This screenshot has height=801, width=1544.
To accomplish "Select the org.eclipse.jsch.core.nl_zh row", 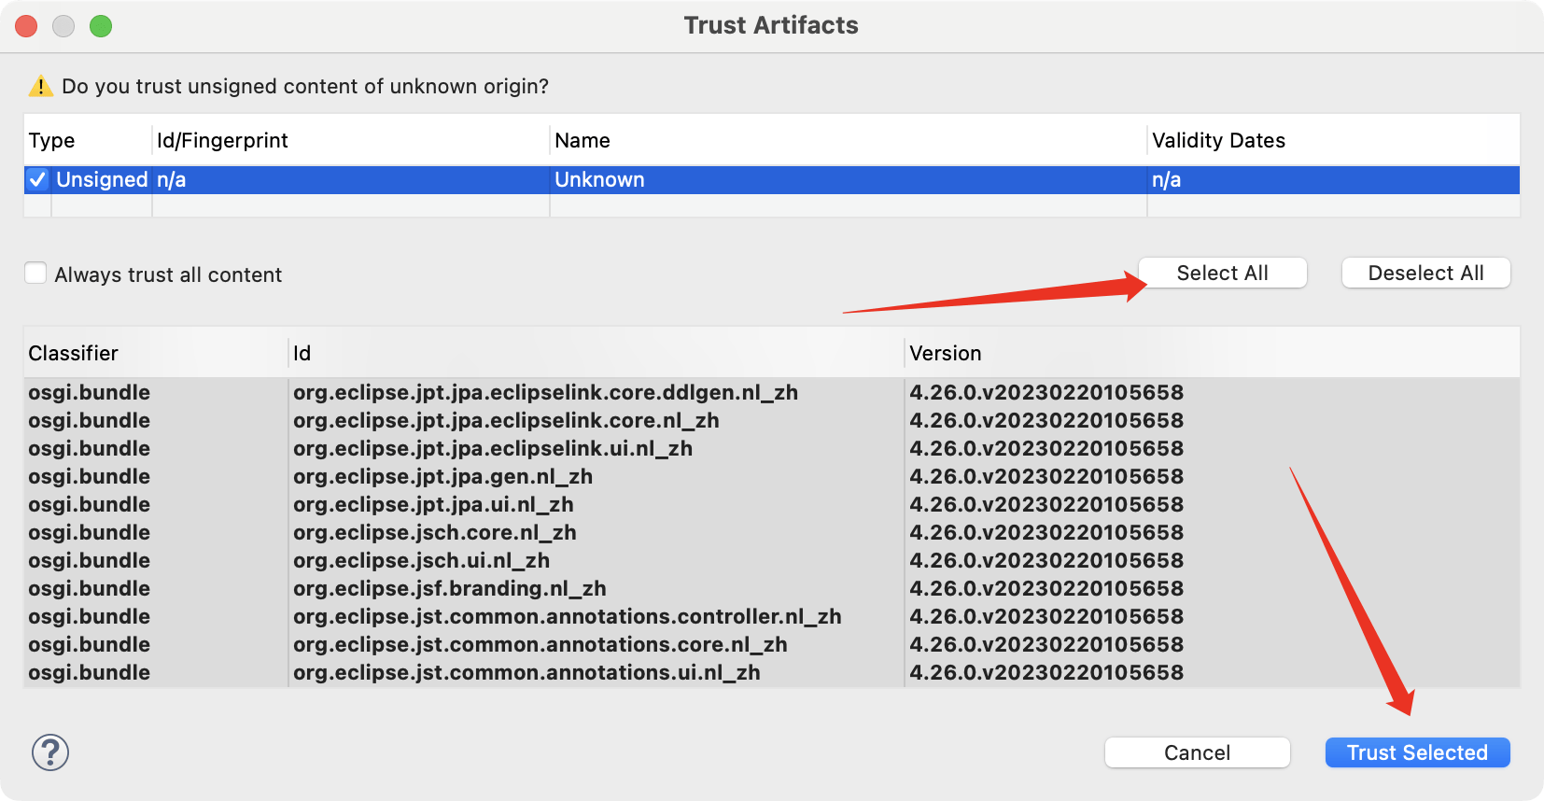I will (x=772, y=532).
